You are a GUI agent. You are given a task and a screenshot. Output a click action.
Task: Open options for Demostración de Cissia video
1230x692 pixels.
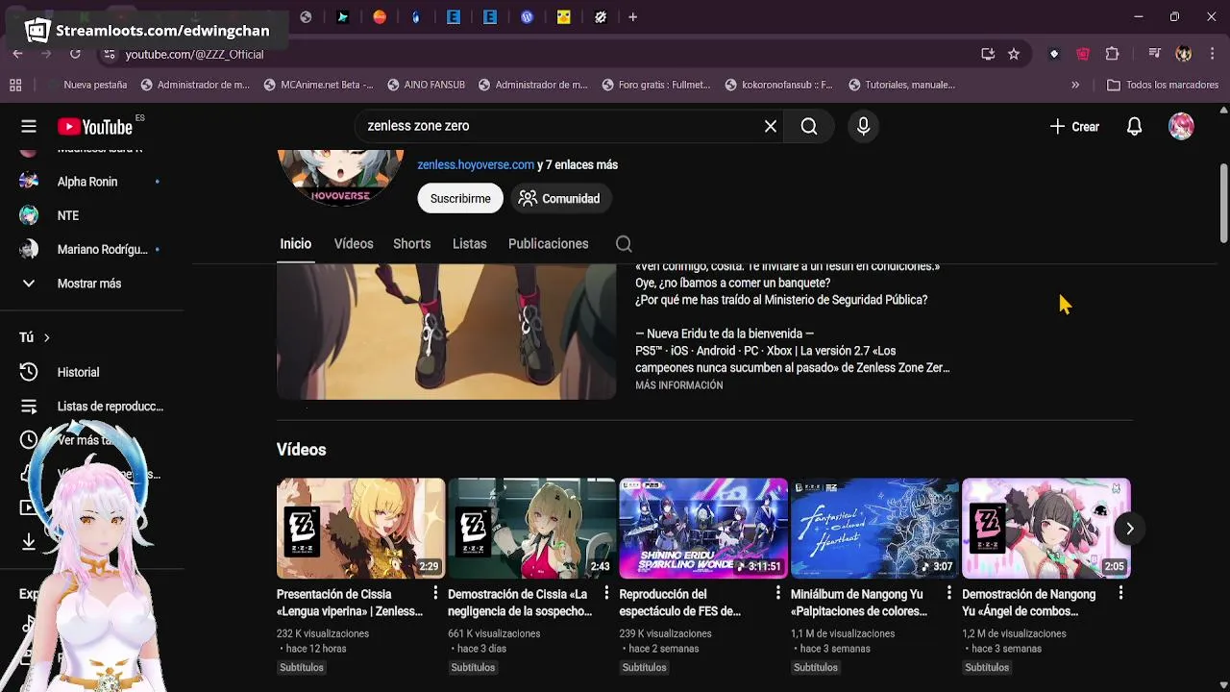pos(606,593)
